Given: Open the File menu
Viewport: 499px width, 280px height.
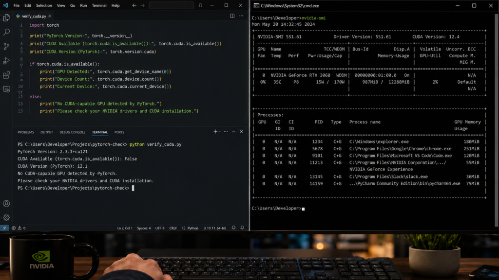Looking at the screenshot, I should (x=16, y=5).
